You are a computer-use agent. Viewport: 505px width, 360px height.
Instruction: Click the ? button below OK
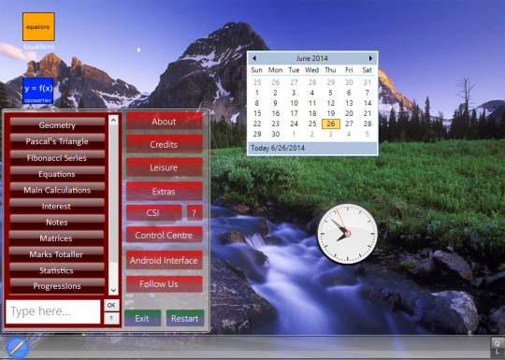[x=111, y=318]
